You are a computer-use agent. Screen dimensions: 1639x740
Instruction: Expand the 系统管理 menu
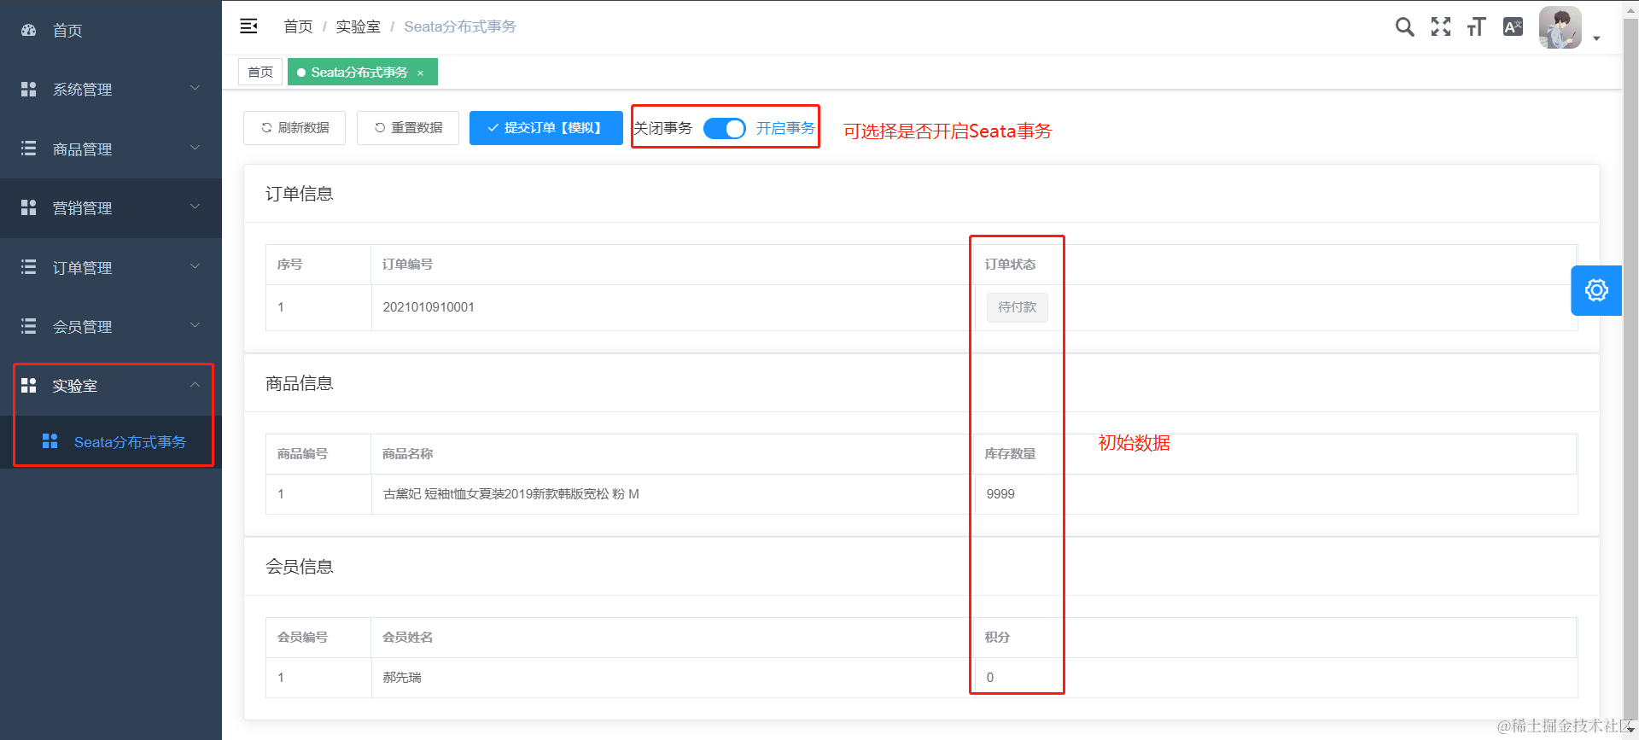click(111, 89)
